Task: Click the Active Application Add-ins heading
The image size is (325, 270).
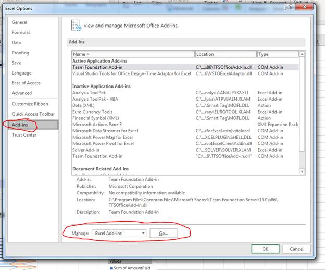Action: coord(99,61)
